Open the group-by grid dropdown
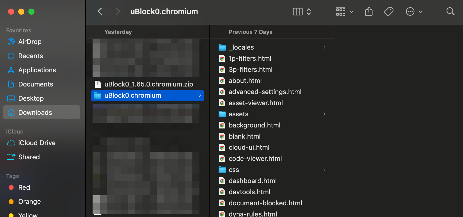Screen dimensions: 463x217 click(x=345, y=11)
